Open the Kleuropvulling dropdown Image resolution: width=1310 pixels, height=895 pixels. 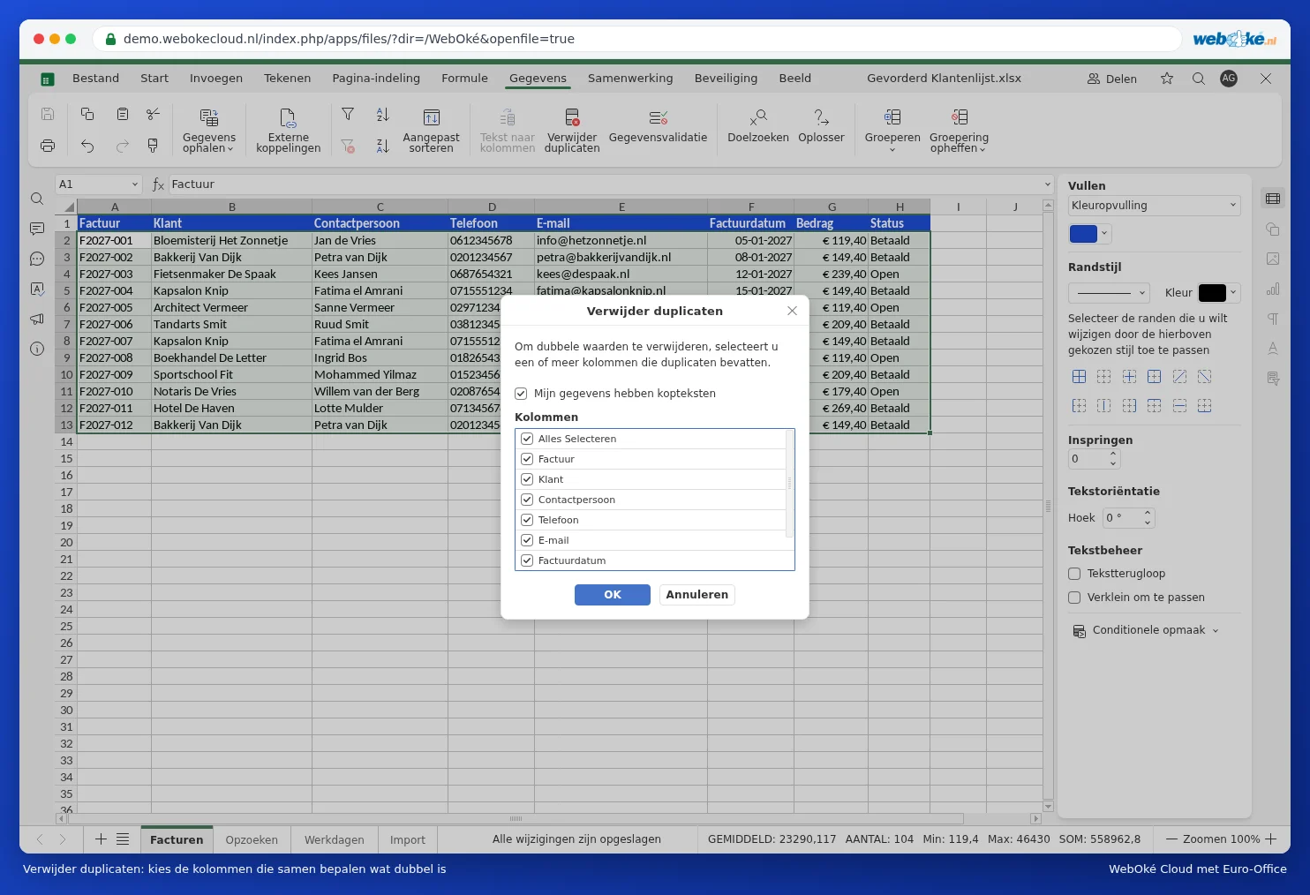(x=1154, y=206)
